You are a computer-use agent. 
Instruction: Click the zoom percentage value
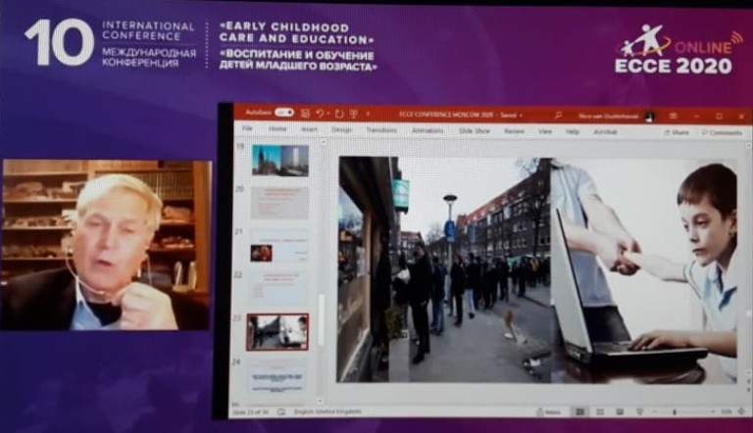tap(727, 411)
